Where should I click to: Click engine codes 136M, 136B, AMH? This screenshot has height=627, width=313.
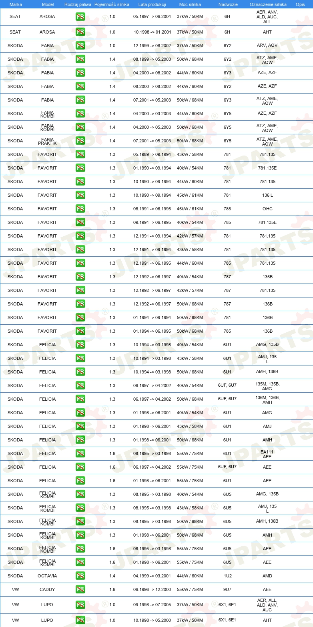point(267,399)
